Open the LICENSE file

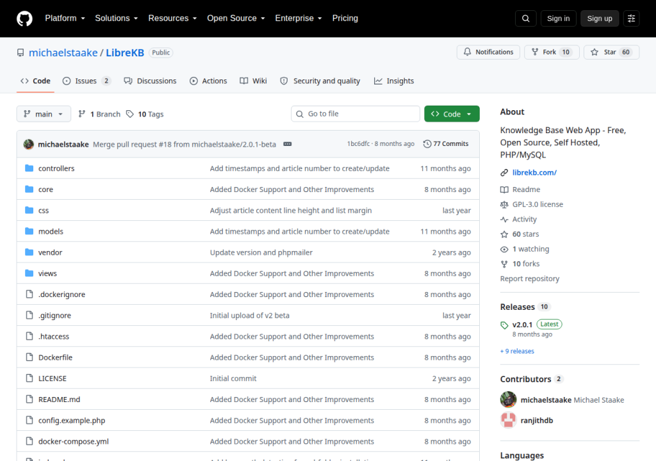(53, 378)
